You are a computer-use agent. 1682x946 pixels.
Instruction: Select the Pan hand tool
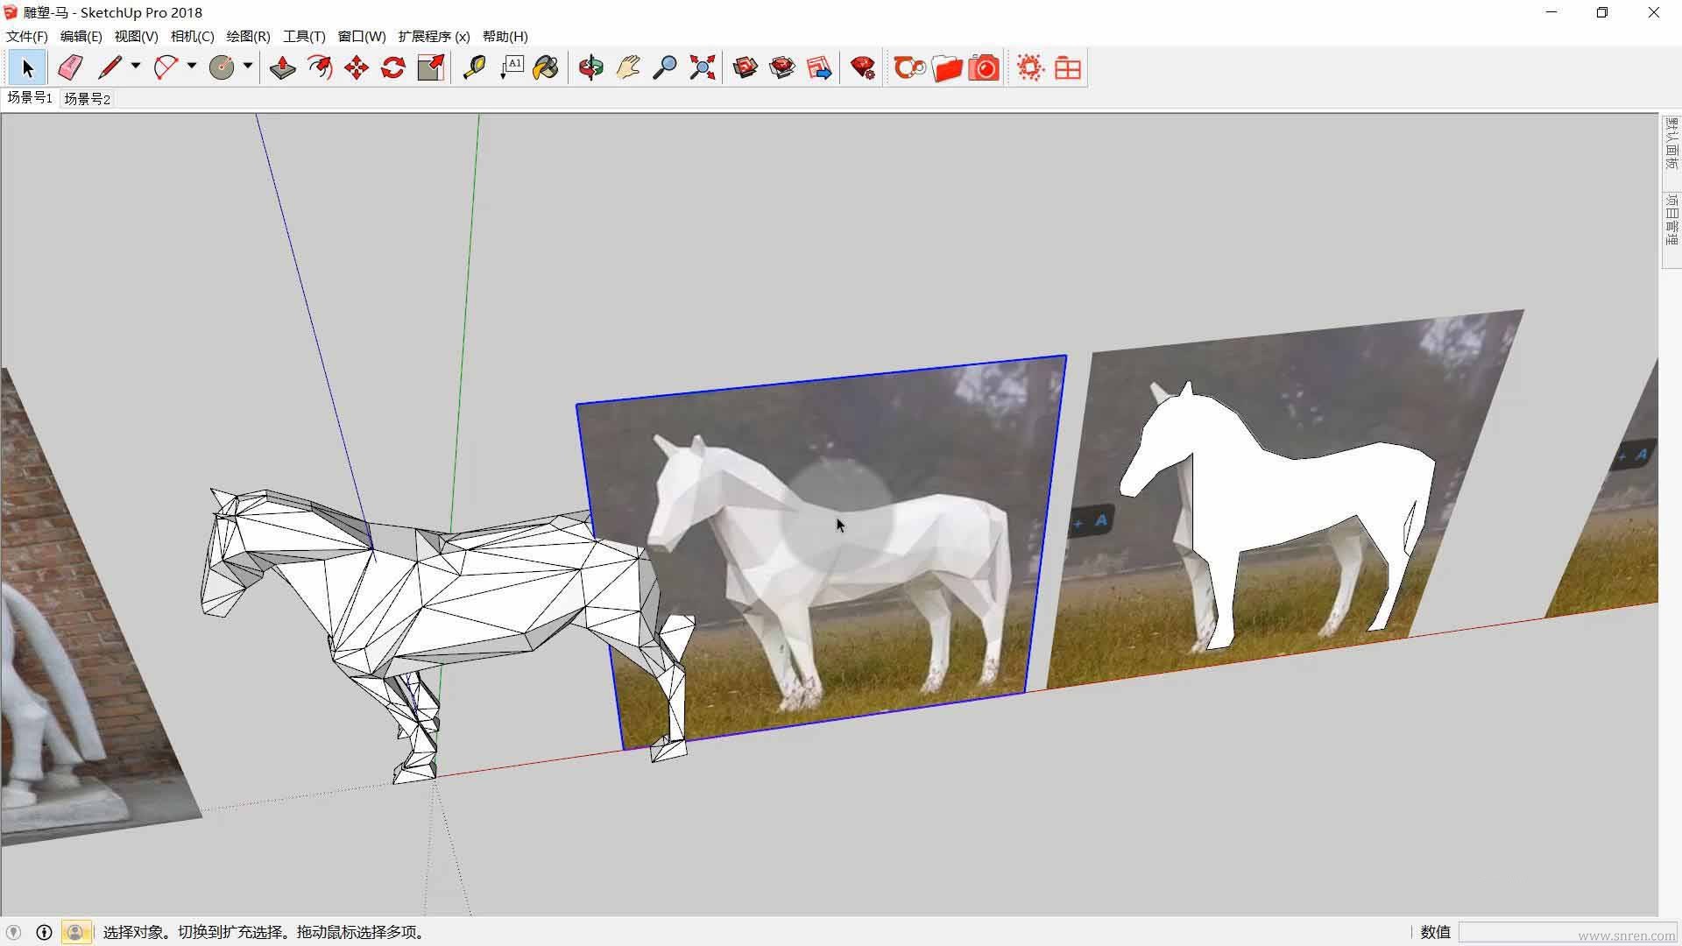[628, 67]
